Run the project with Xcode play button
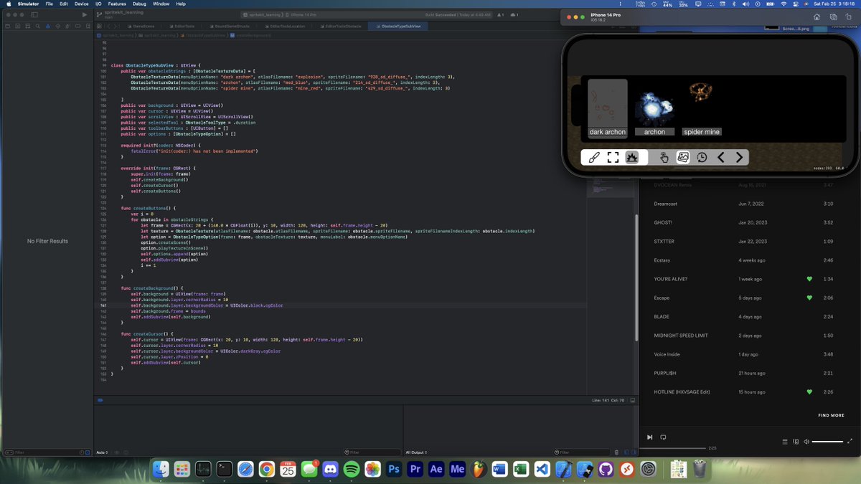 pyautogui.click(x=85, y=14)
